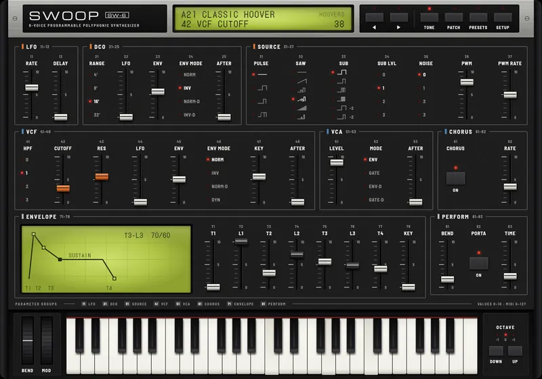This screenshot has height=379, width=542.
Task: Select NORM DCO envelope mode
Action: pos(190,75)
